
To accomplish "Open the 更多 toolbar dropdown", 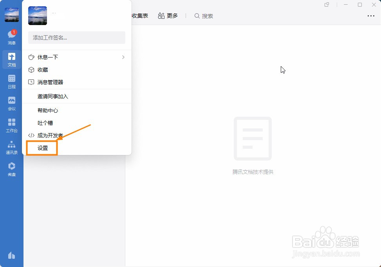I will click(168, 16).
